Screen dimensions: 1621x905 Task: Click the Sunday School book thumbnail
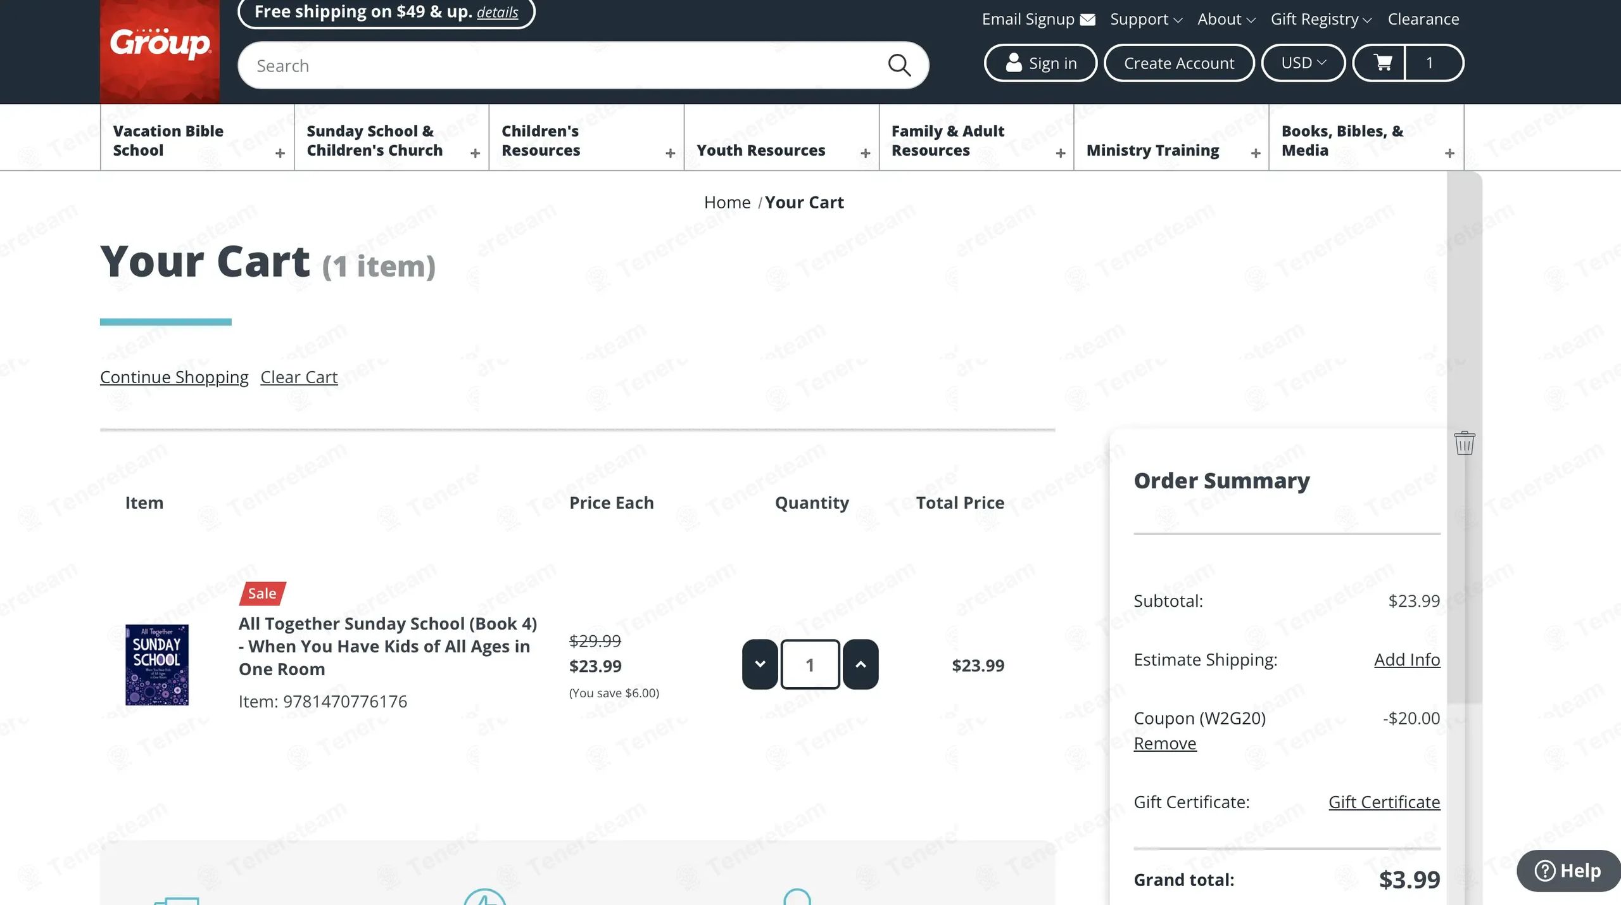157,664
